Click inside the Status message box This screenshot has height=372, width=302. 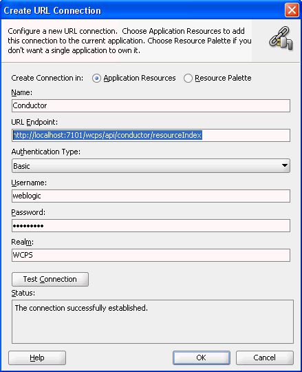tap(152, 322)
